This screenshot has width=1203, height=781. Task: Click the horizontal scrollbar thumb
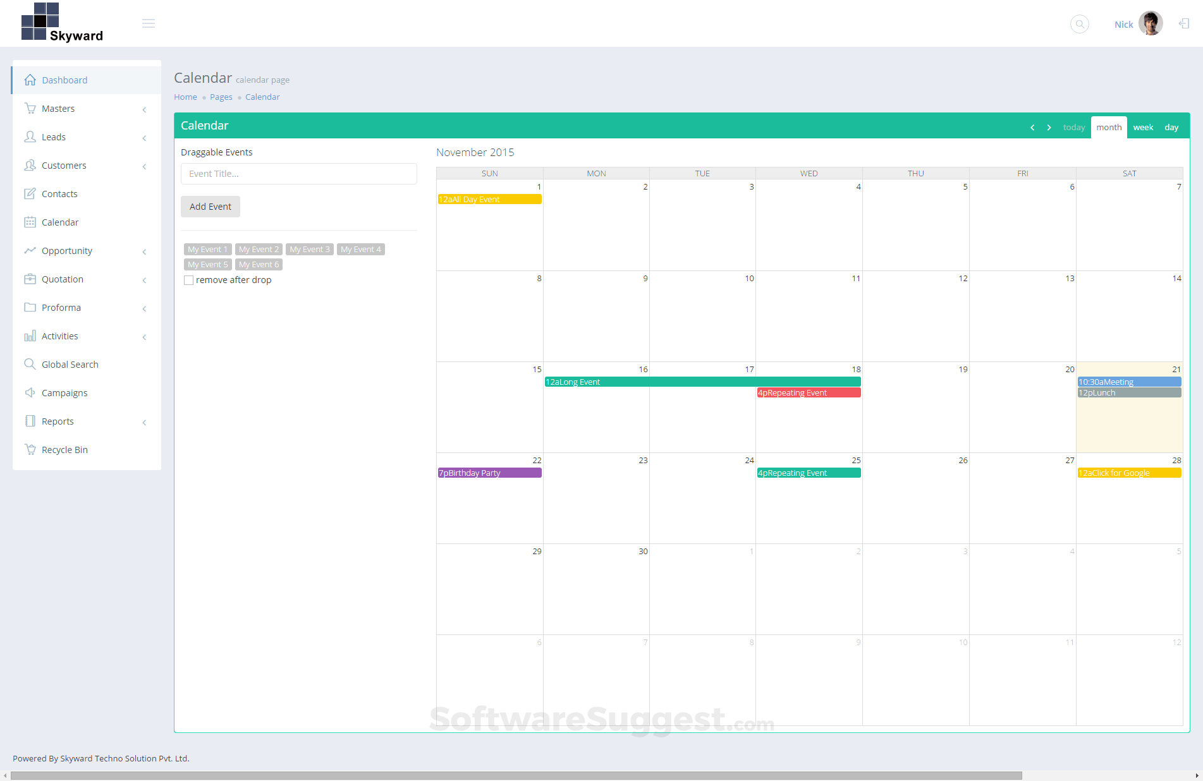tap(516, 775)
